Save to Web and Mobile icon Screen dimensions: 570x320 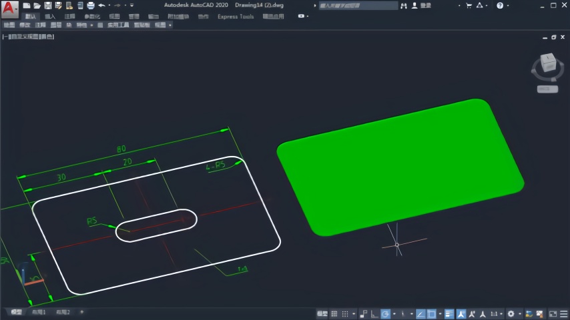(80, 5)
